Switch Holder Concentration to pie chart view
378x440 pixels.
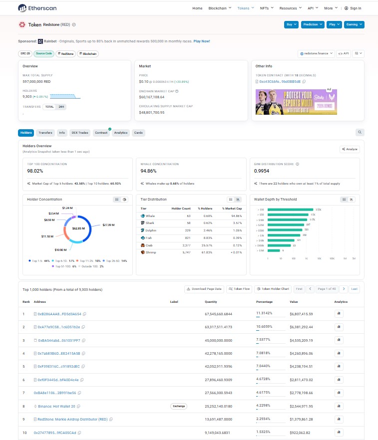124,200
